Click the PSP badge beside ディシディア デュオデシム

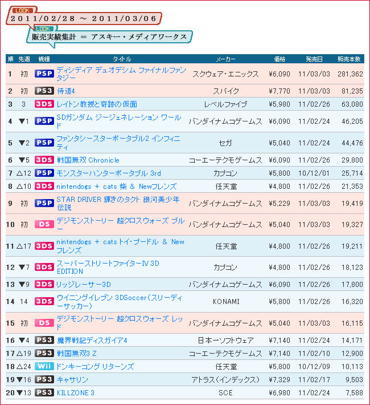44,74
